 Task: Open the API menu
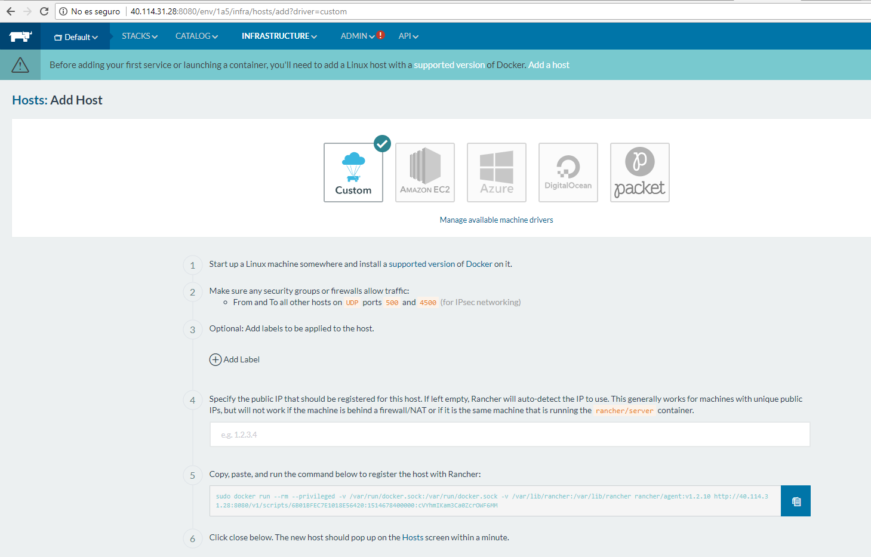pos(408,36)
